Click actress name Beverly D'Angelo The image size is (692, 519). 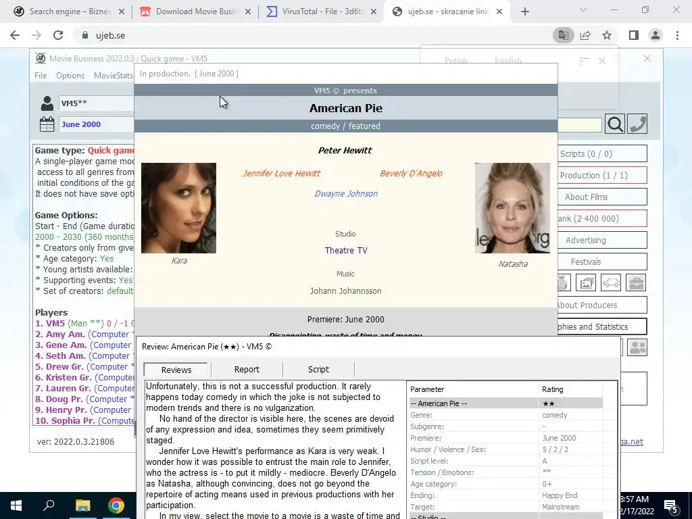pyautogui.click(x=411, y=174)
